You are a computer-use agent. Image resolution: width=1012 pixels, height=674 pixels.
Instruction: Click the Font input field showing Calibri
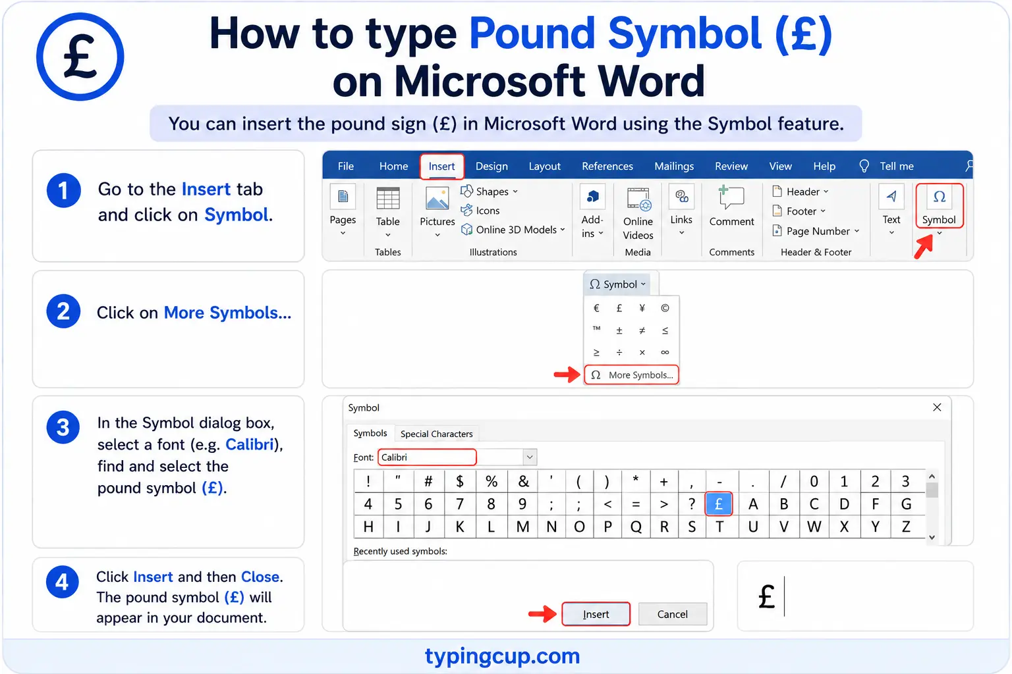click(427, 457)
